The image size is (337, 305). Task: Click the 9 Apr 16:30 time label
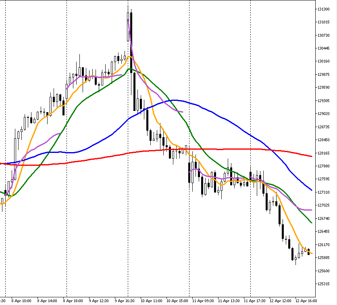(x=125, y=301)
